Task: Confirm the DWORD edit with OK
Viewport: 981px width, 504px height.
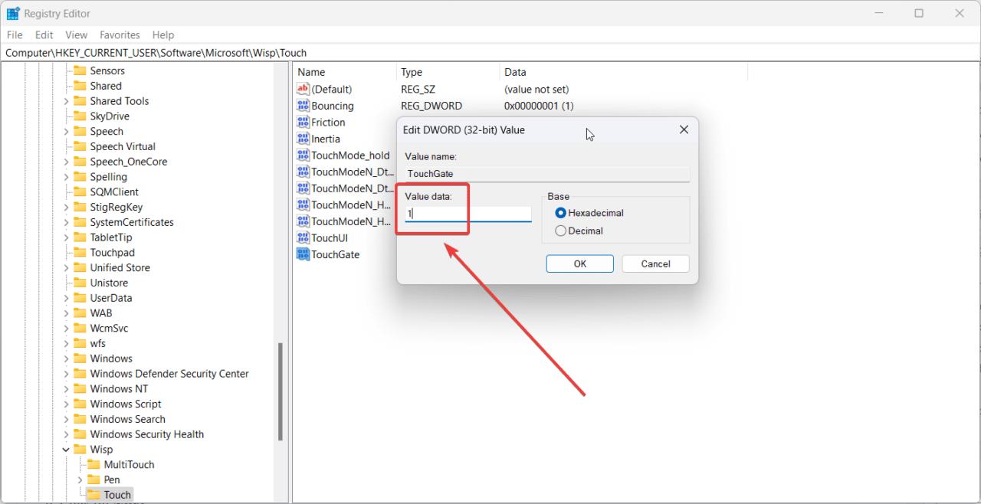Action: click(x=579, y=263)
